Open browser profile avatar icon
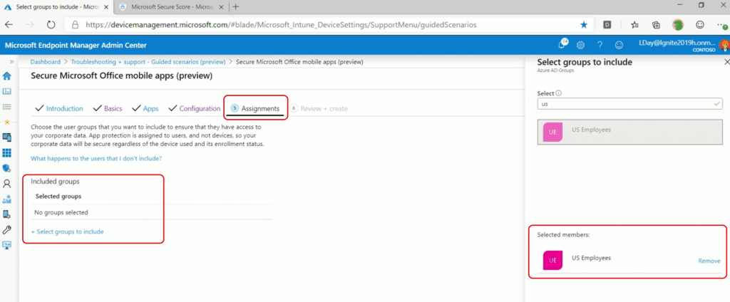Screen dimensions: 730x302 pyautogui.click(x=678, y=25)
